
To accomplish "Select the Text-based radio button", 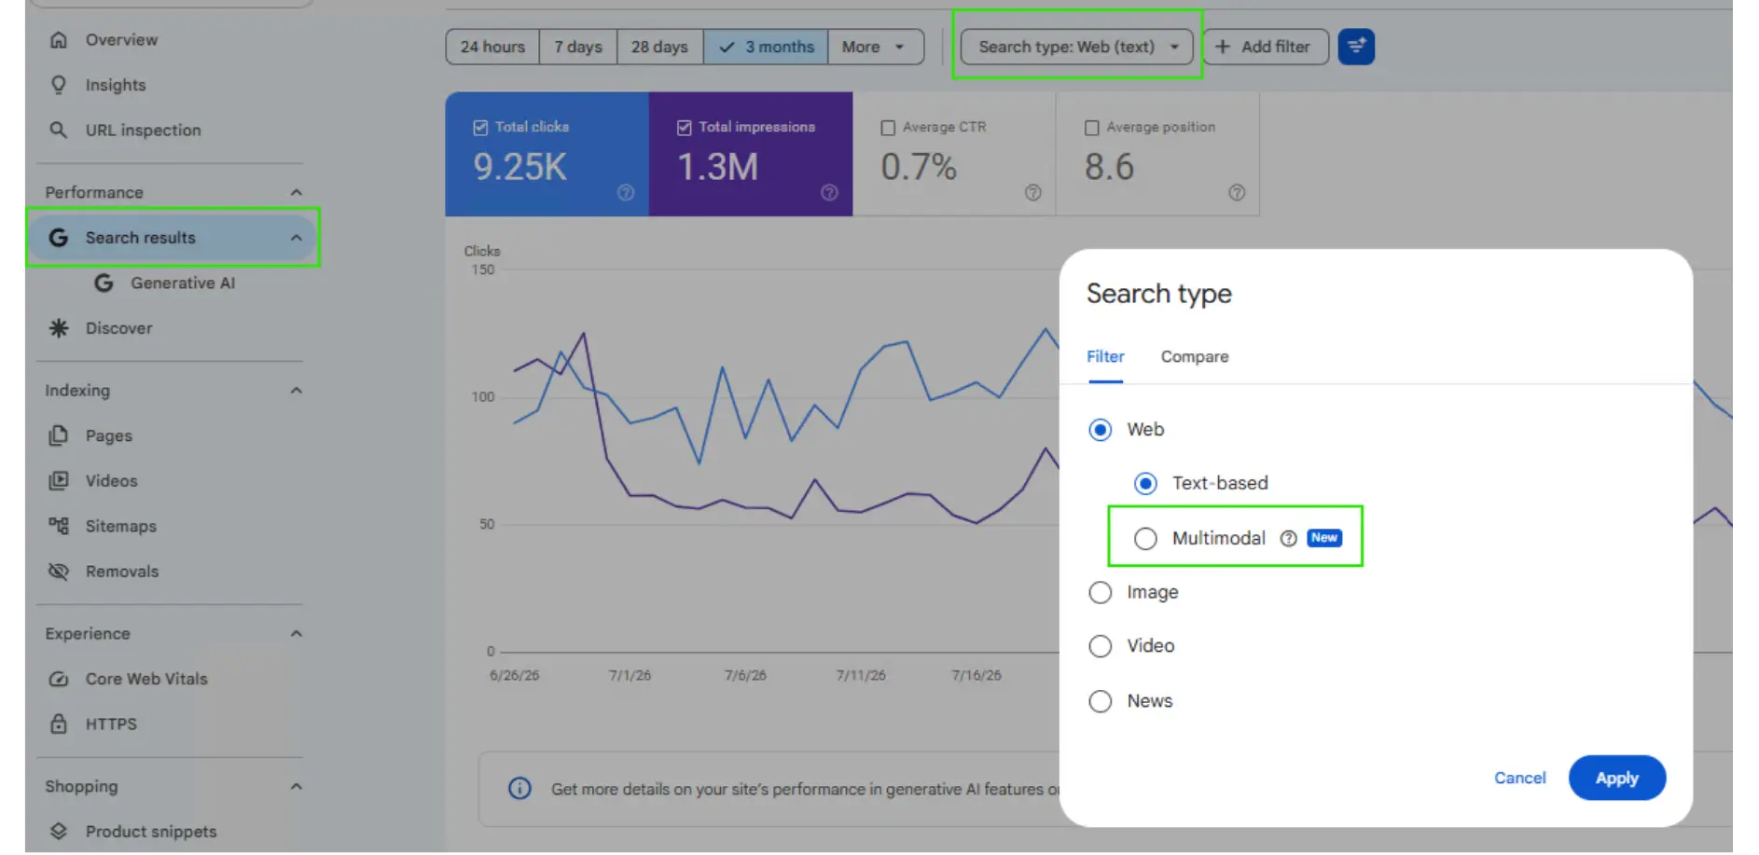I will pyautogui.click(x=1145, y=483).
